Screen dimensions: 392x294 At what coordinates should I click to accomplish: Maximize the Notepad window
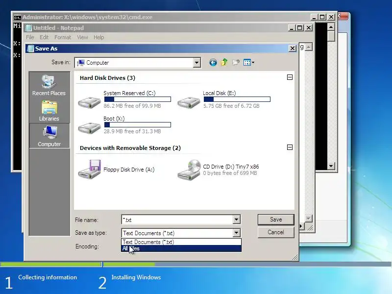pos(300,28)
